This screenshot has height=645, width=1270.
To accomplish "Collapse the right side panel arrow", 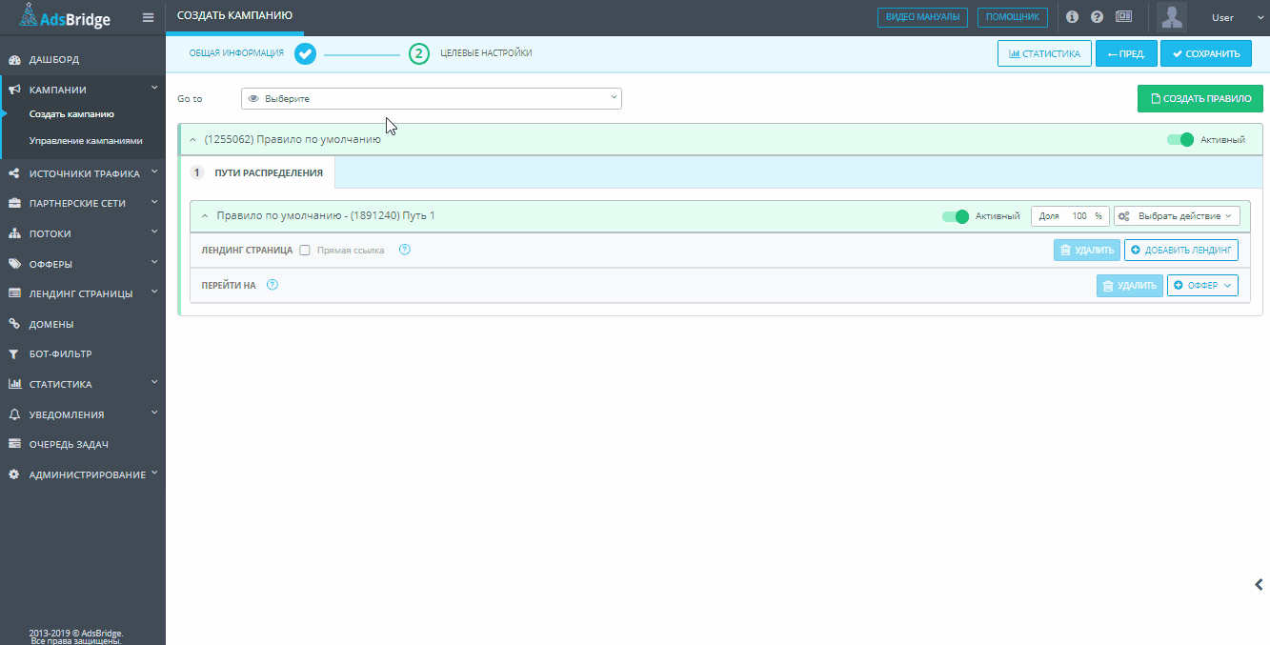I will click(x=1260, y=585).
